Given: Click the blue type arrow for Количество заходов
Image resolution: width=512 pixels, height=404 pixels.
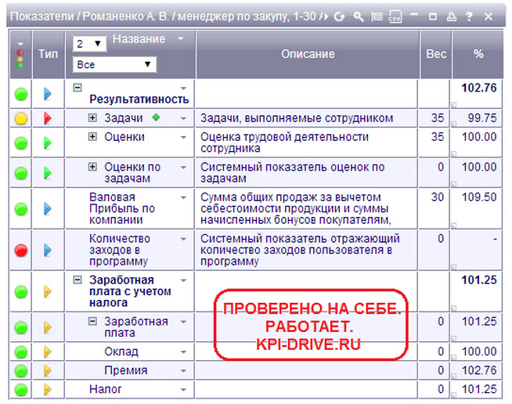Looking at the screenshot, I should [x=48, y=250].
